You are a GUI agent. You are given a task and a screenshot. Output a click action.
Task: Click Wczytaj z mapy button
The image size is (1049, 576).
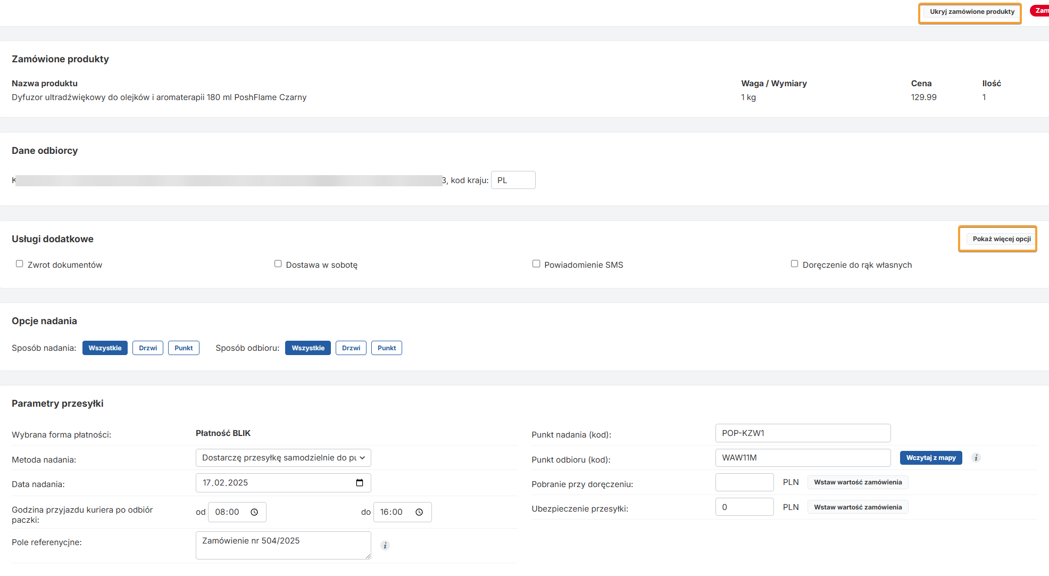pos(931,458)
